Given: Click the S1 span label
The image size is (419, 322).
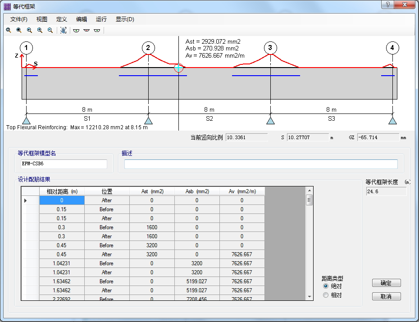Looking at the screenshot, I should [x=87, y=118].
